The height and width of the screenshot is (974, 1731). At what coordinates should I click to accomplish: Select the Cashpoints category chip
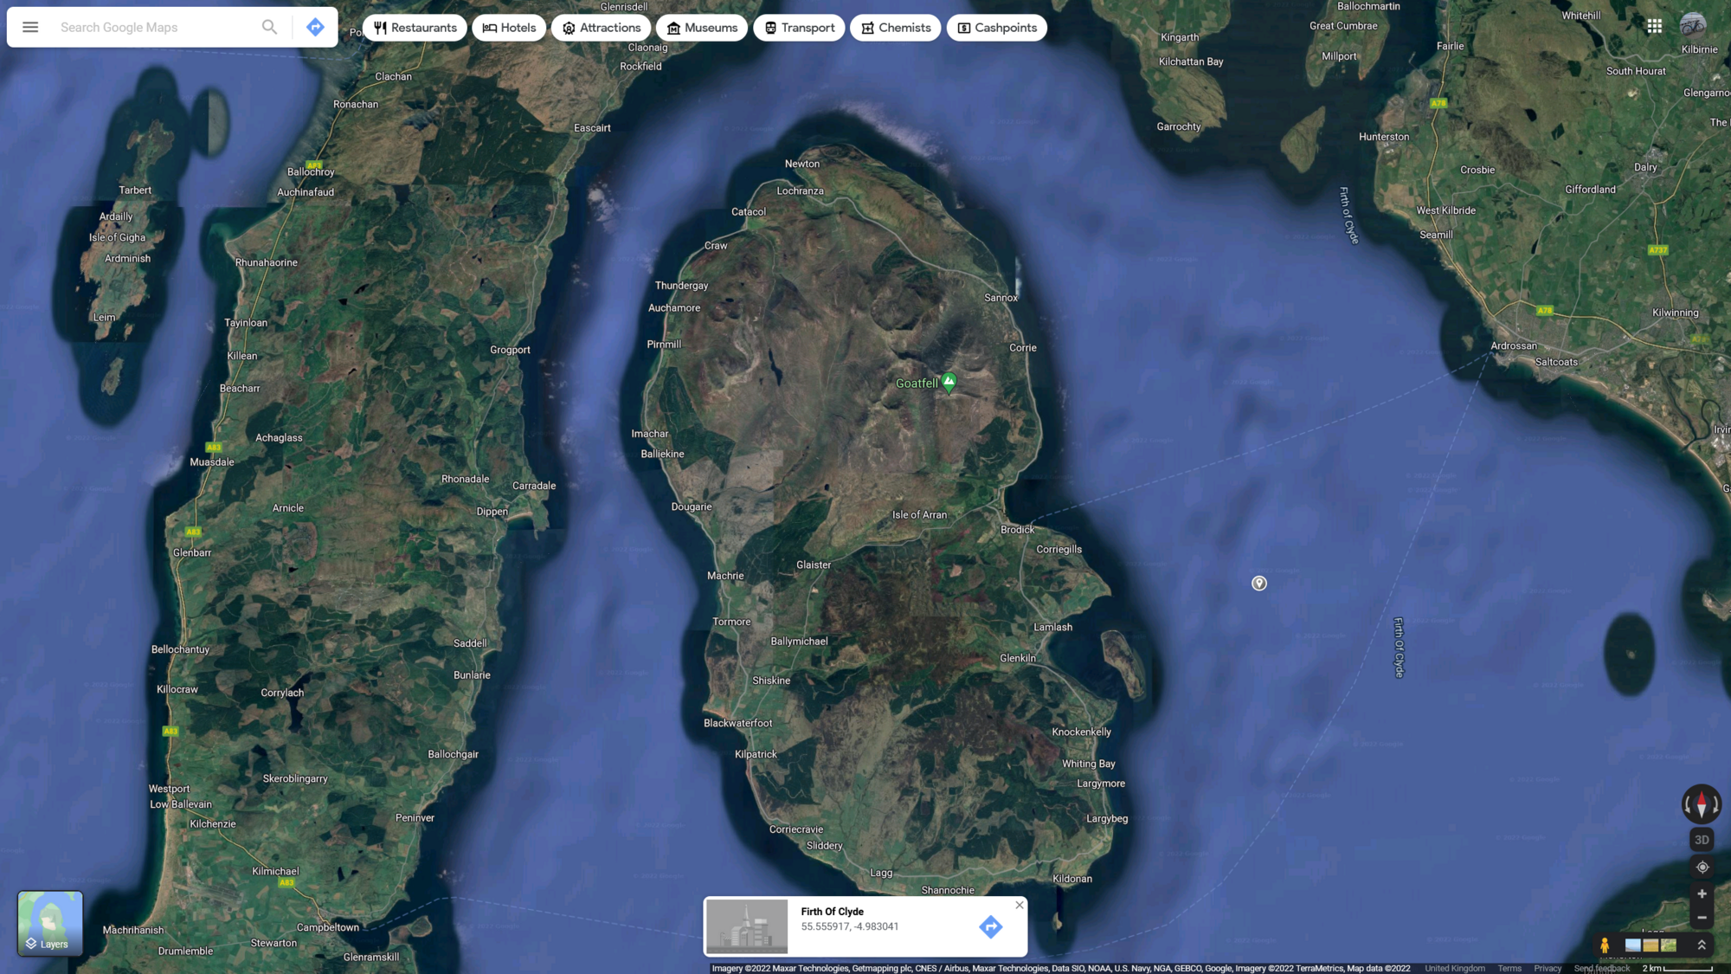tap(996, 28)
